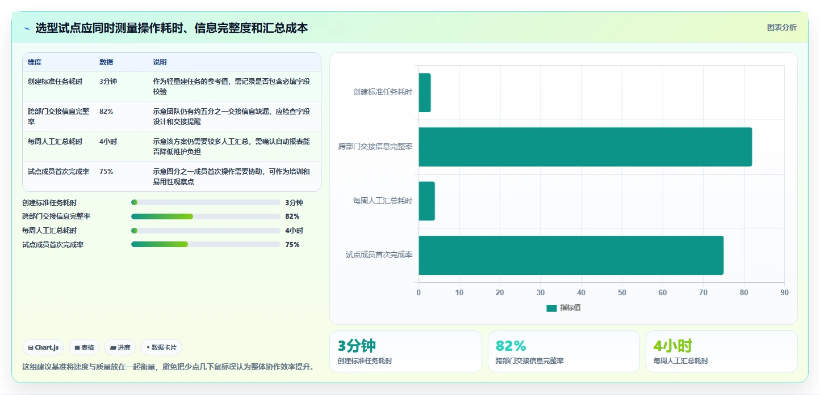This screenshot has width=820, height=395.
Task: Click the description starting 示意四分之一成员首次操作
Action: 232,177
